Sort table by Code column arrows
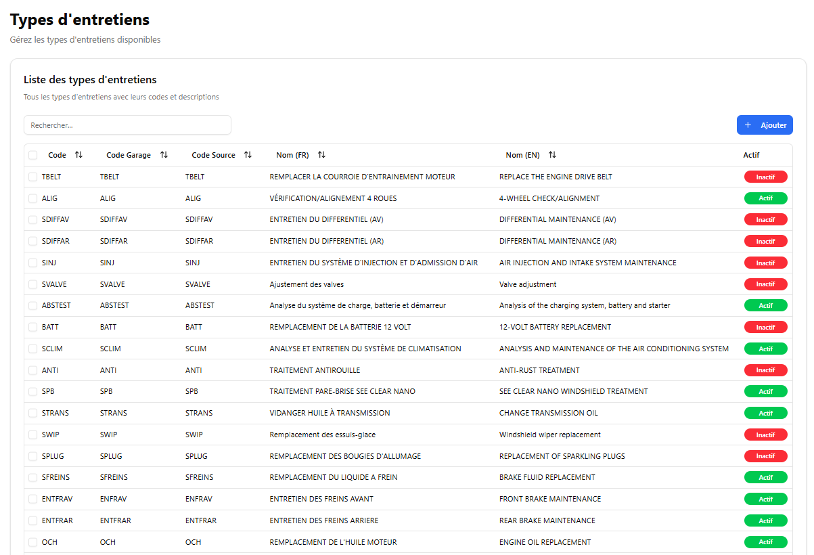 (x=78, y=155)
